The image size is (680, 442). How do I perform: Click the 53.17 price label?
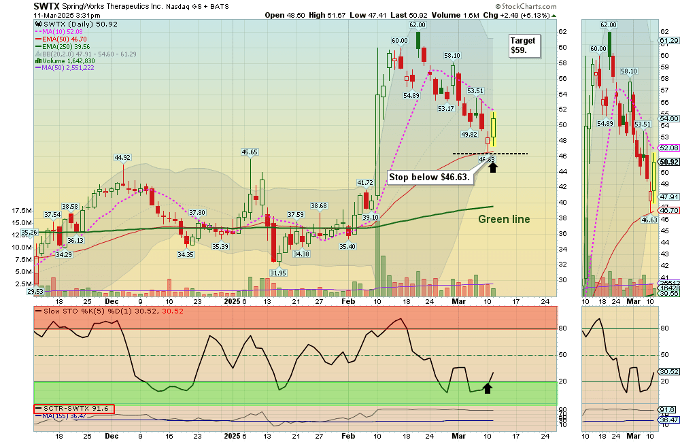(446, 108)
